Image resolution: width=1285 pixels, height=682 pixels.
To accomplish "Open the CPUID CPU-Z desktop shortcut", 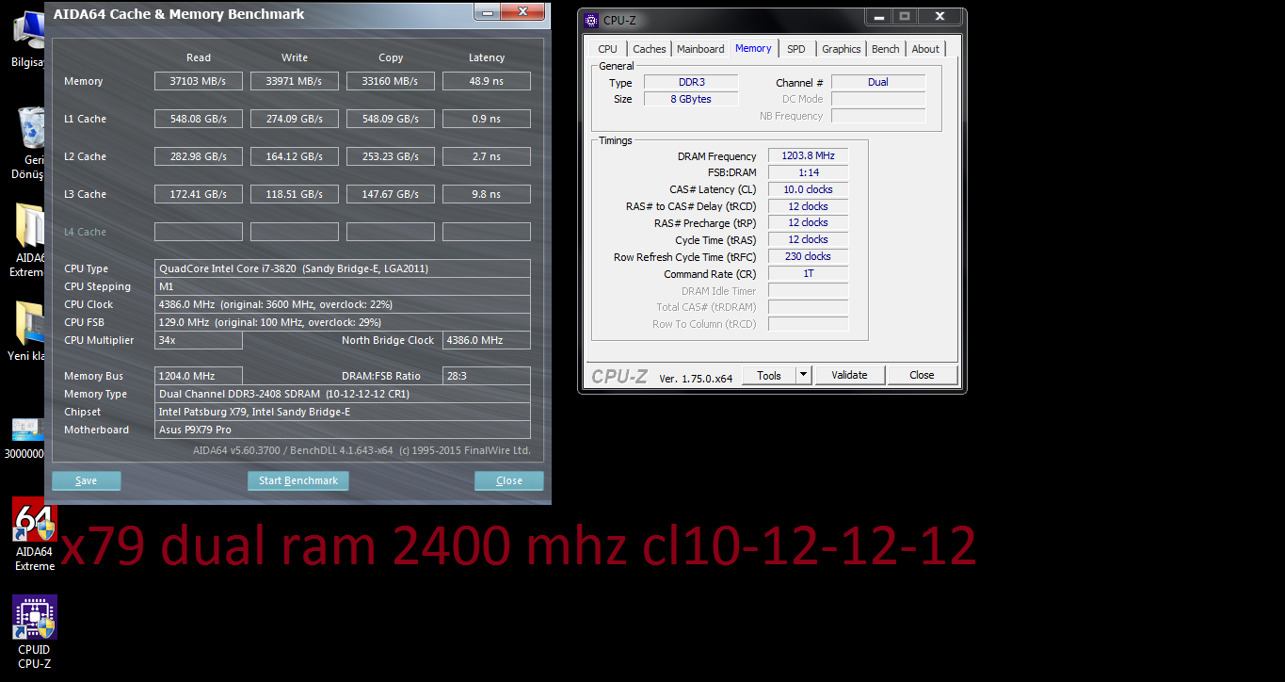I will (x=35, y=632).
